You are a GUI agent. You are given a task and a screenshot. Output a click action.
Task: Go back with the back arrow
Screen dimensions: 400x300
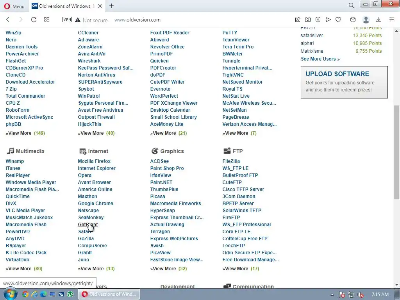coord(8,20)
